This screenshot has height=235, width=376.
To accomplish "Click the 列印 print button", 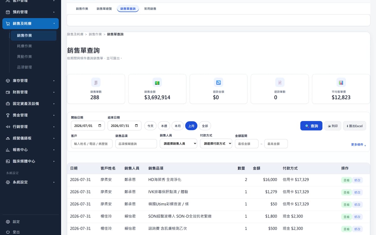I will (333, 126).
